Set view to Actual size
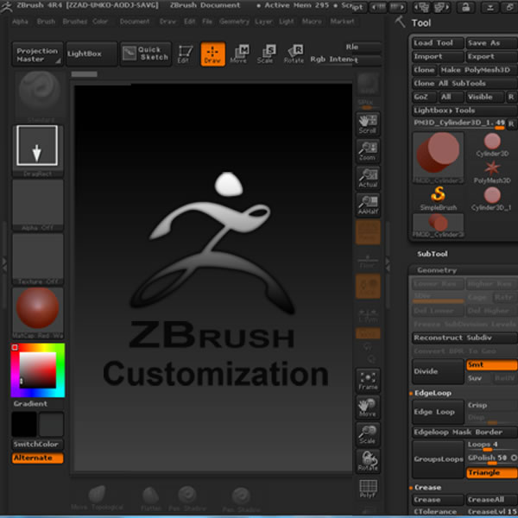The width and height of the screenshot is (518, 518). click(x=368, y=178)
